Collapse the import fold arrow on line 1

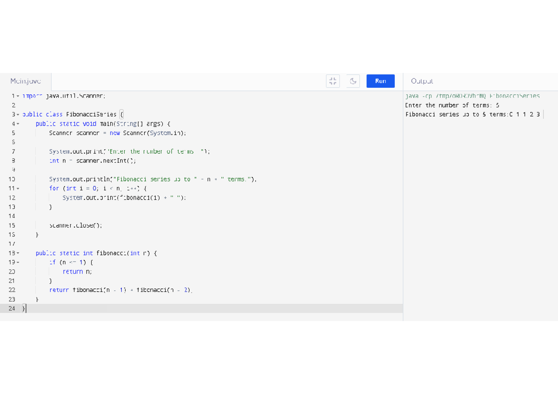click(x=18, y=96)
